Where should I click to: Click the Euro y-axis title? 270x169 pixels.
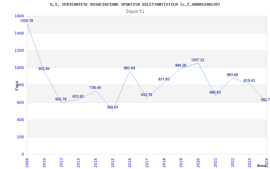click(x=17, y=86)
